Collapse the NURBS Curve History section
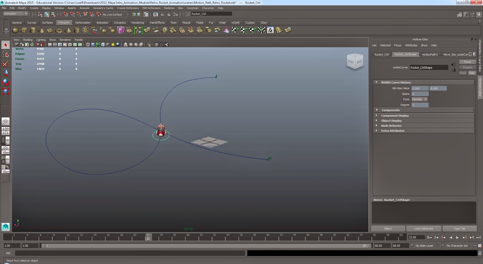 [x=376, y=82]
